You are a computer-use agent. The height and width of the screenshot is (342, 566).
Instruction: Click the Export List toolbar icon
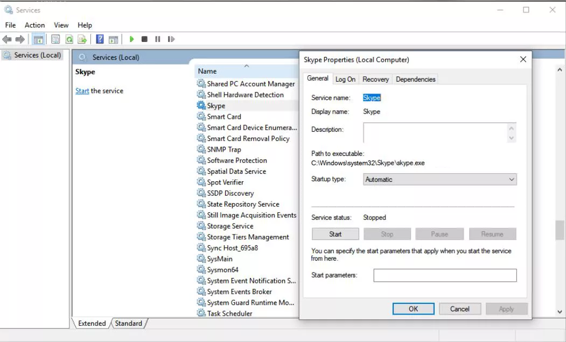tap(82, 39)
